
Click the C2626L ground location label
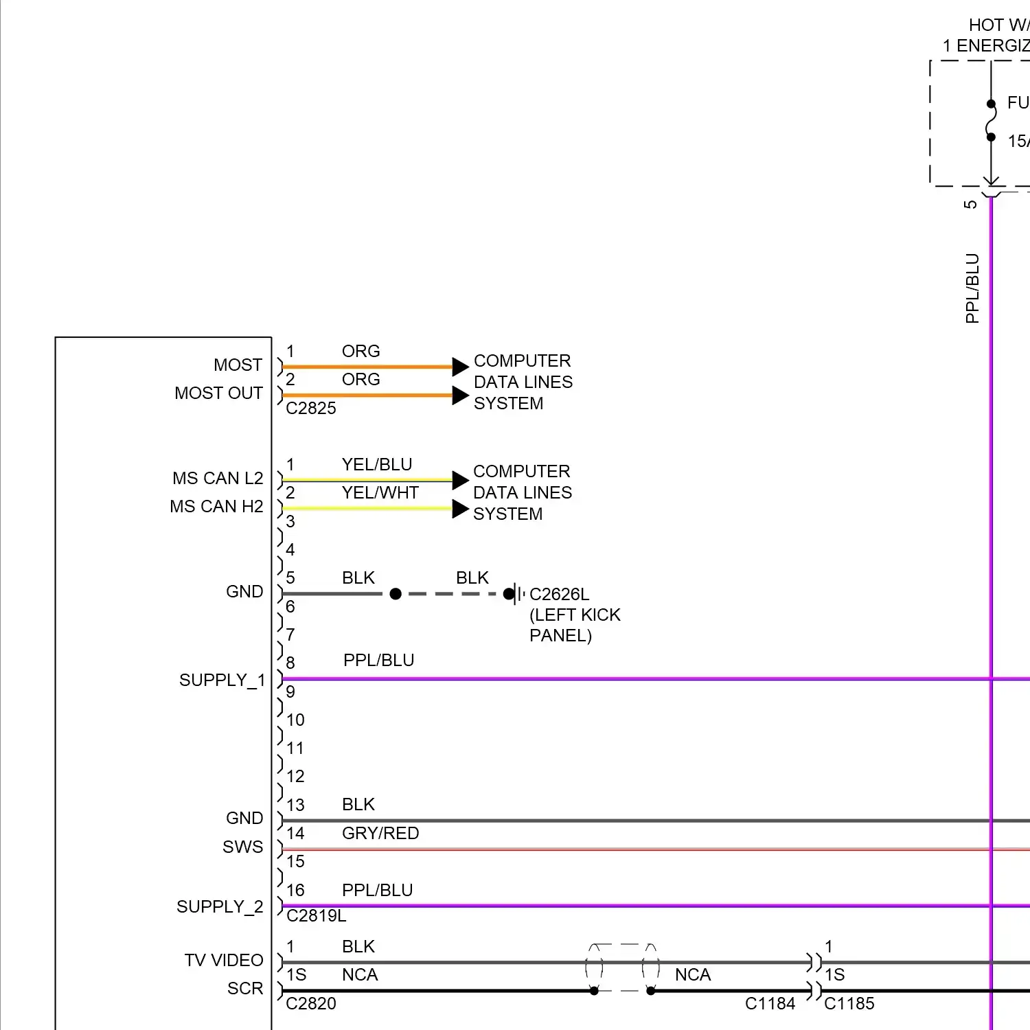point(559,594)
